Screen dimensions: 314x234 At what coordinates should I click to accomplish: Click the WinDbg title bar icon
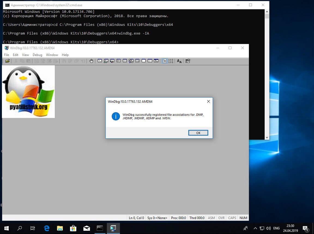coord(7,48)
